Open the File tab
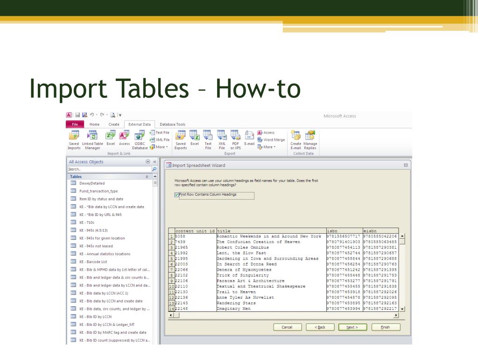 click(x=75, y=124)
